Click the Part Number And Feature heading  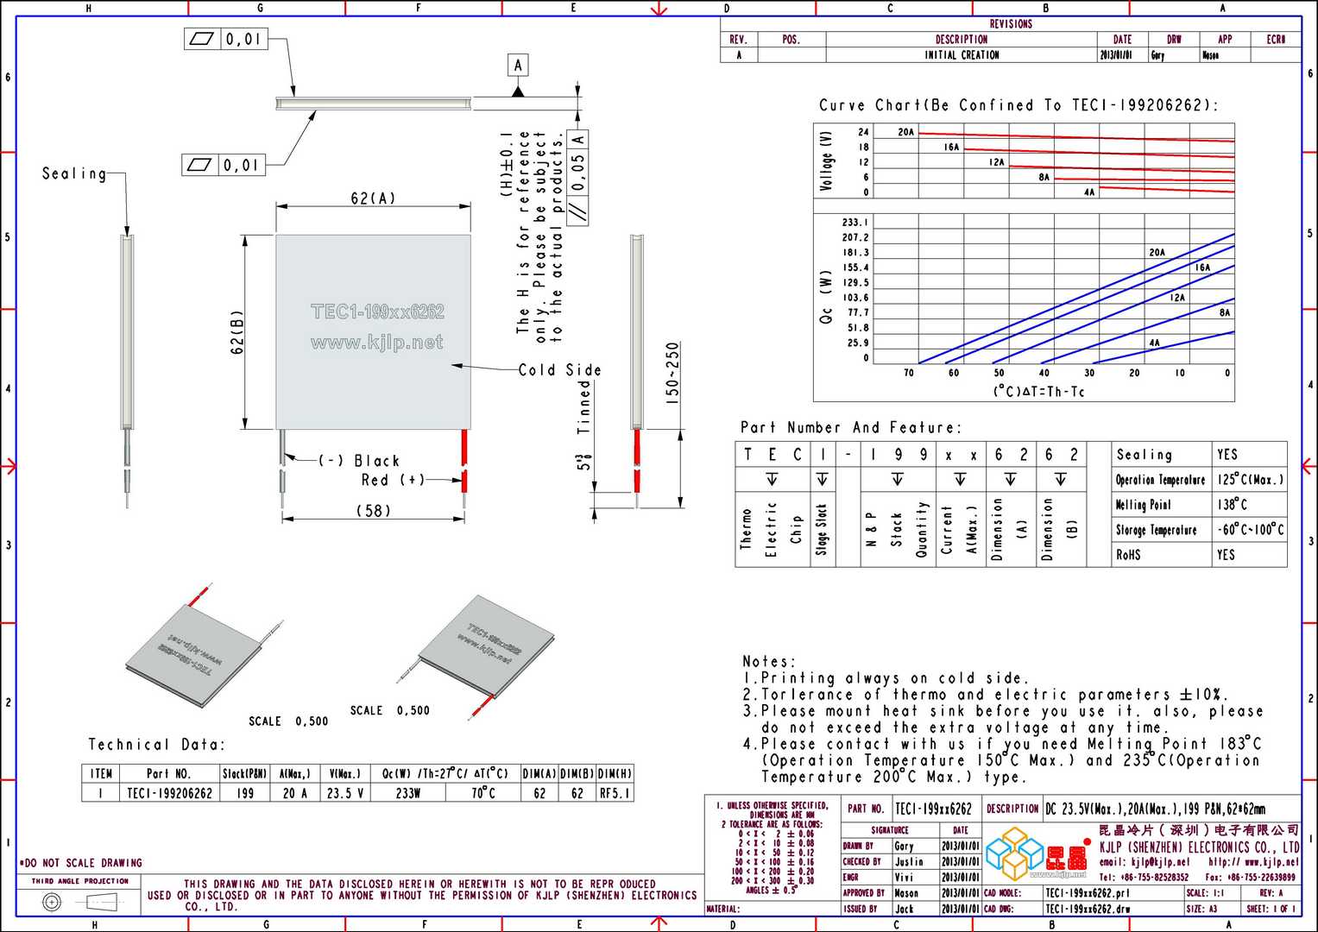point(850,428)
